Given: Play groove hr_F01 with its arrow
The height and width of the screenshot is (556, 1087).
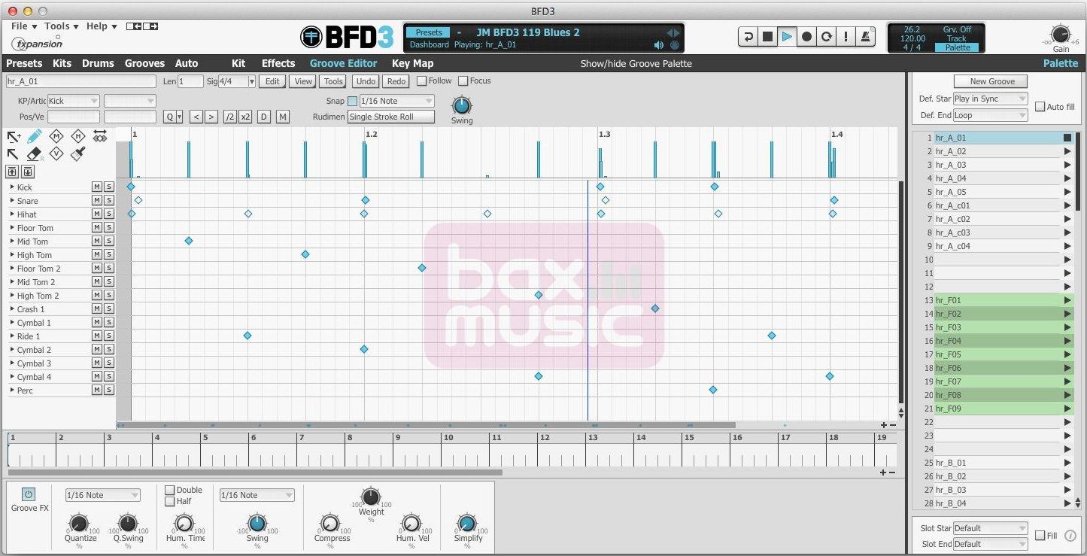Looking at the screenshot, I should click(1067, 300).
